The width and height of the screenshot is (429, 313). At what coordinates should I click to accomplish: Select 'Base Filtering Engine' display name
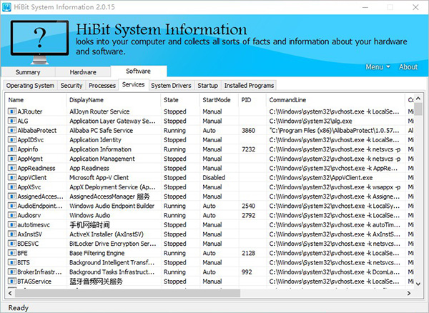[97, 253]
